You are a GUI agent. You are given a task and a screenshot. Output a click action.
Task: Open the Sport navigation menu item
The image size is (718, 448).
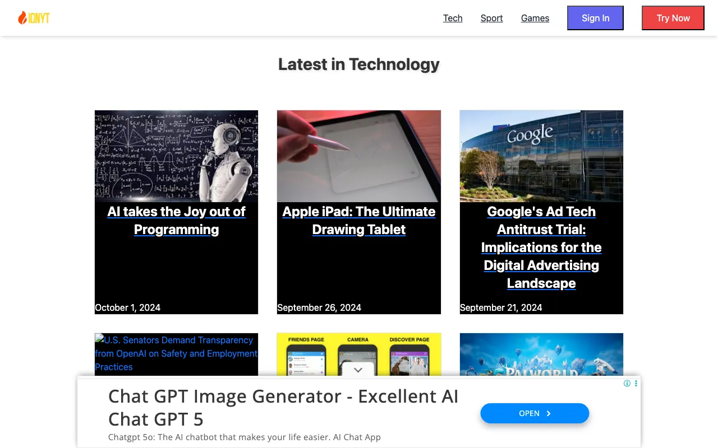[491, 18]
